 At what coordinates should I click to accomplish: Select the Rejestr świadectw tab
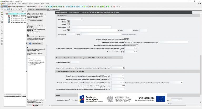[55, 9]
